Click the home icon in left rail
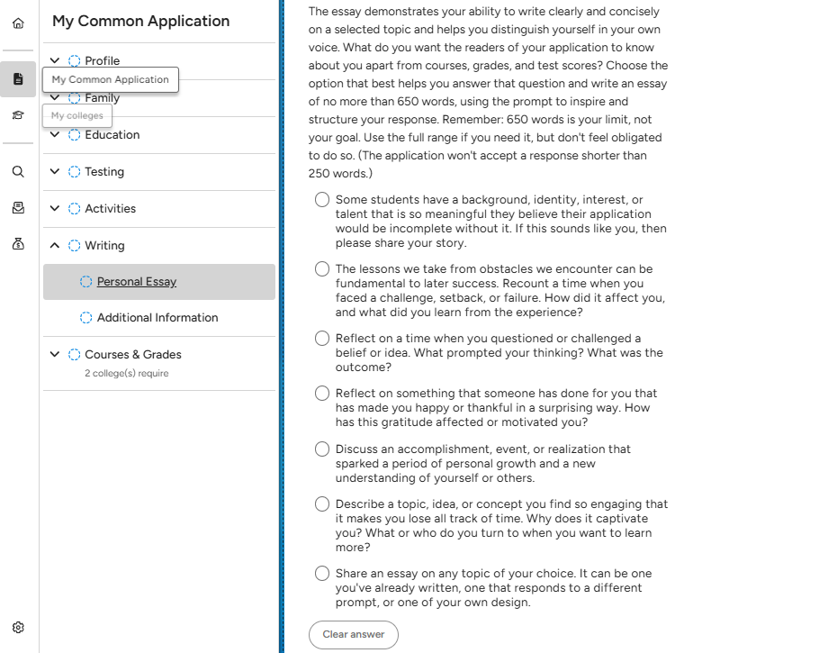This screenshot has height=653, width=819. pos(18,23)
